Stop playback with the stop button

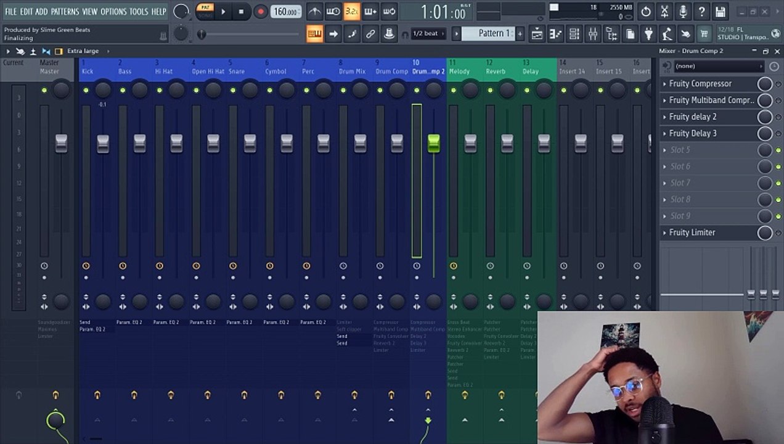coord(241,11)
